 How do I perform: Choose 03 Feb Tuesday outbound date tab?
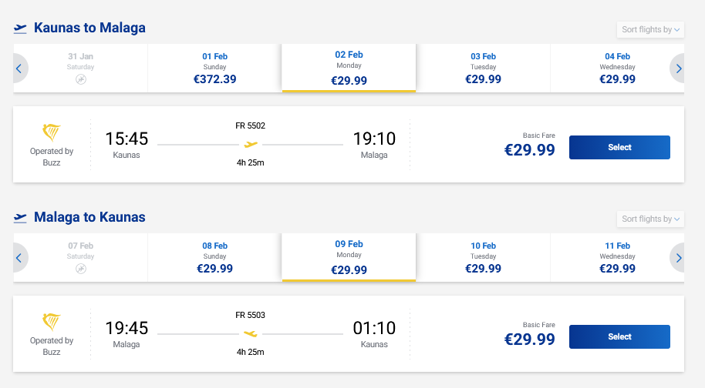(483, 69)
